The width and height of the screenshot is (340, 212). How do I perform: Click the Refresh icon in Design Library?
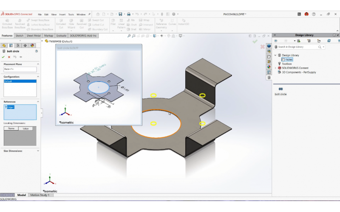tap(329, 41)
